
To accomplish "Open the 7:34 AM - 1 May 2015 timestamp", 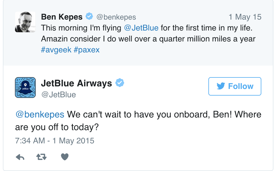I will (x=55, y=141).
